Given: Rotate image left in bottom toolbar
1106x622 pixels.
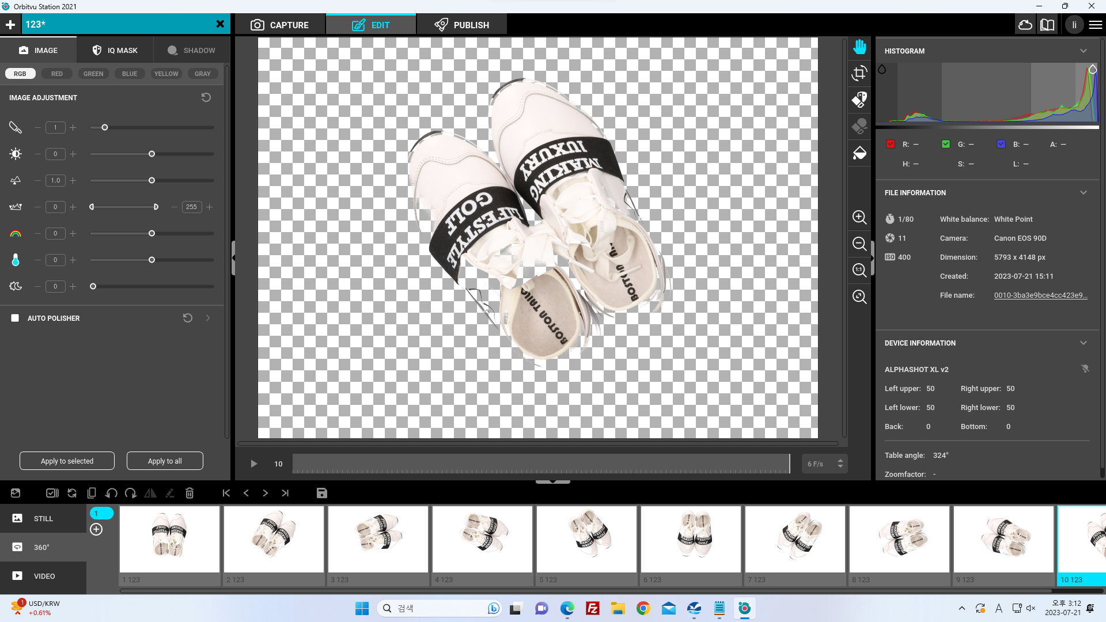Looking at the screenshot, I should coord(111,493).
